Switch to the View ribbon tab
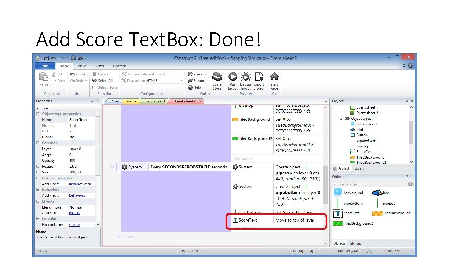Image resolution: width=472 pixels, height=265 pixels. [82, 66]
